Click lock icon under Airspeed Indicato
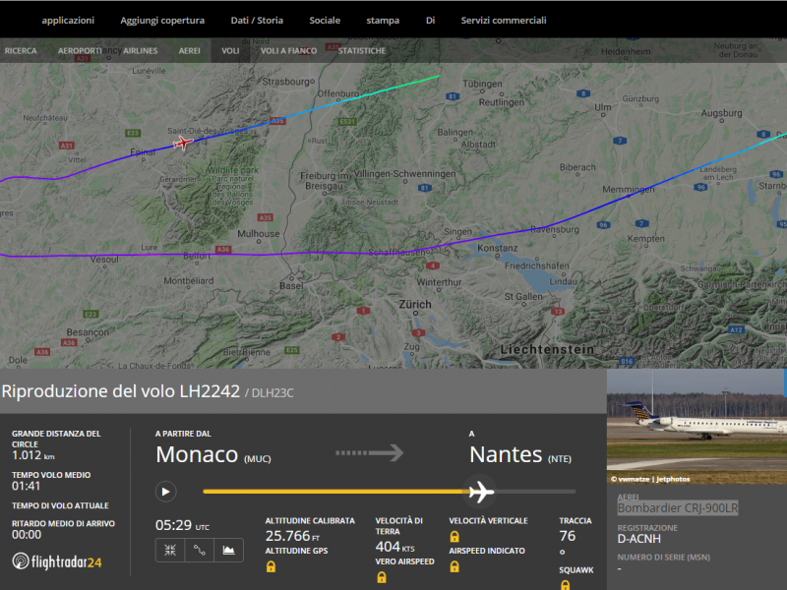Screen dimensions: 787x590 (454, 567)
